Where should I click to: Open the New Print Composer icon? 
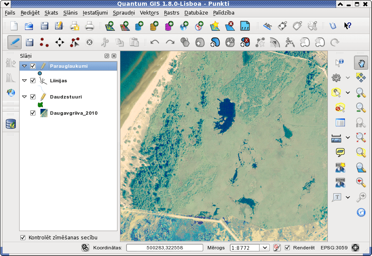[x=75, y=26]
